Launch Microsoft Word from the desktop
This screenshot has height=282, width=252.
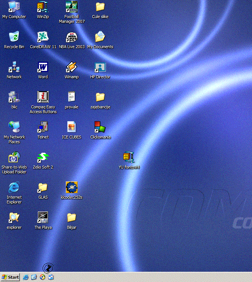pyautogui.click(x=43, y=67)
